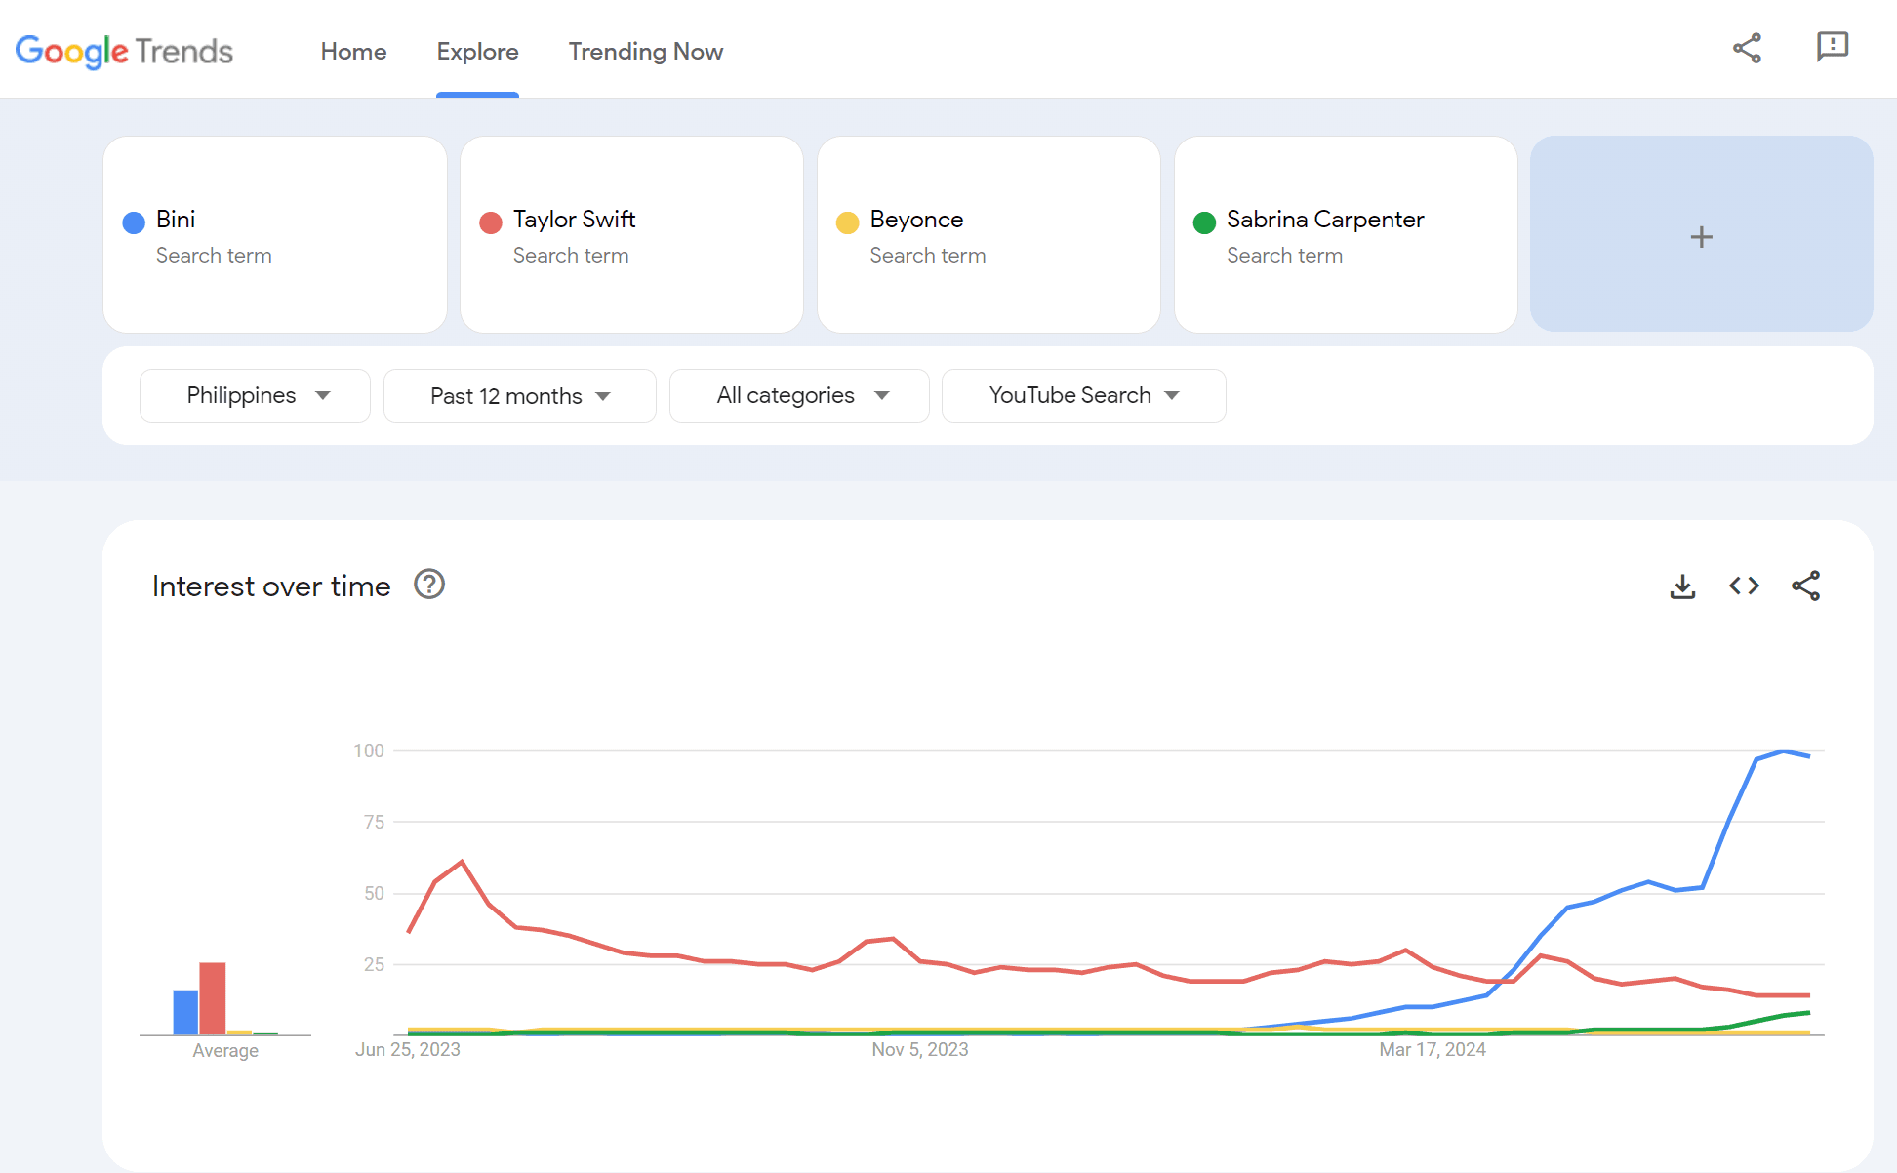Click the Interest over time heading

coord(271,586)
